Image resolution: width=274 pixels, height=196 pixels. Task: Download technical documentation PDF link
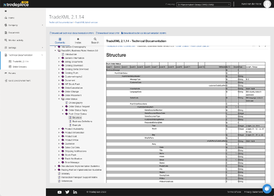tap(72, 33)
